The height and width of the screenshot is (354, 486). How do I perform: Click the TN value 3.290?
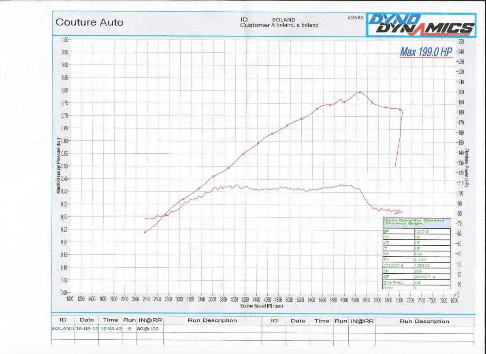click(420, 260)
